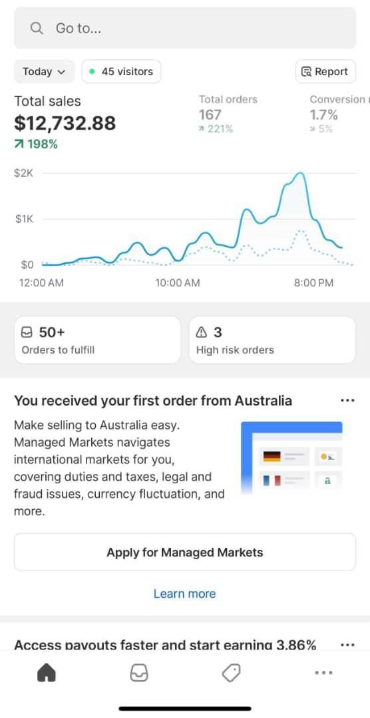Screen dimensions: 370x718
Task: Open options for the Access payouts card
Action: click(347, 645)
